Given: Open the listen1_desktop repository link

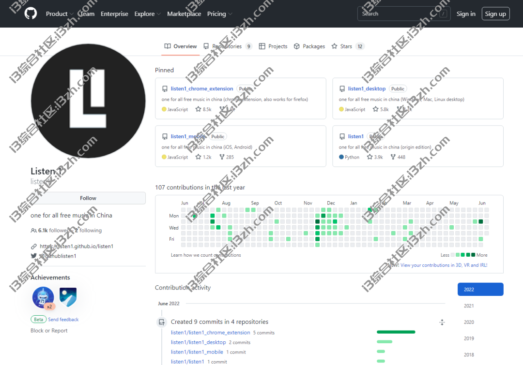Looking at the screenshot, I should [x=367, y=88].
